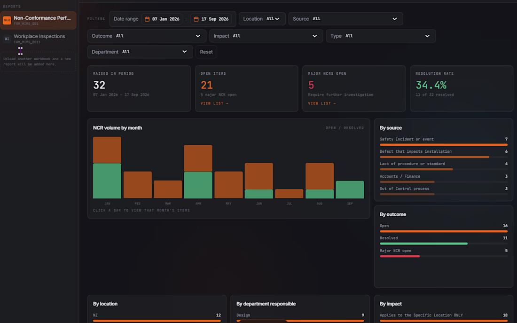
Task: Select the JUN bar in the NCR volume chart
Action: (x=259, y=181)
